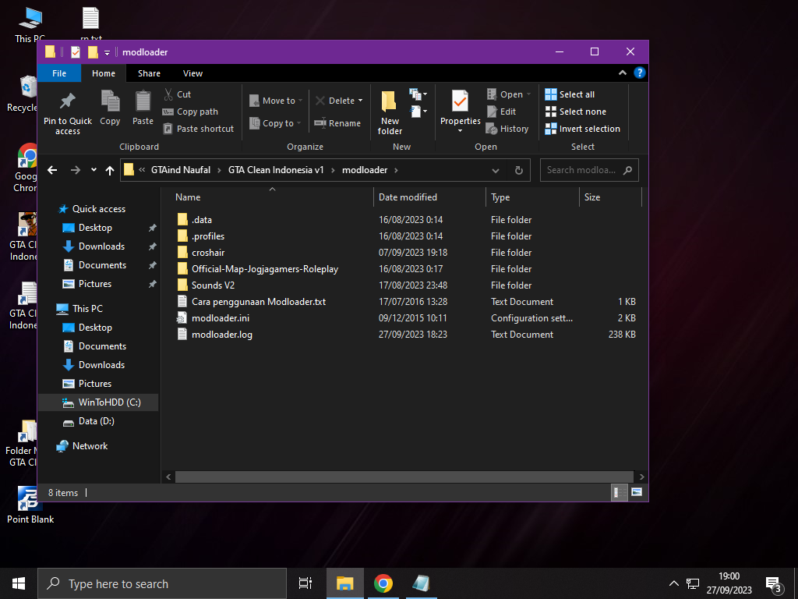Click GTAind Naufal breadcrumb
This screenshot has height=599, width=798.
coord(181,170)
